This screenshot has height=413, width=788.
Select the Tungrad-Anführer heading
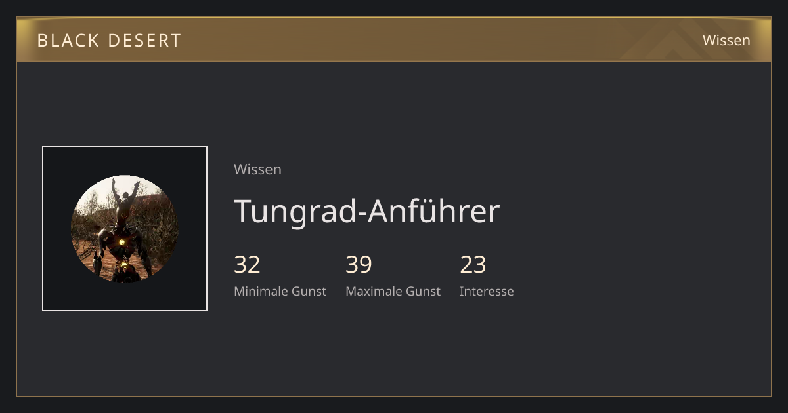(366, 211)
